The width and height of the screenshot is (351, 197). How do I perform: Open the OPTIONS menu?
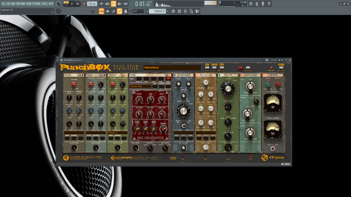click(x=36, y=3)
